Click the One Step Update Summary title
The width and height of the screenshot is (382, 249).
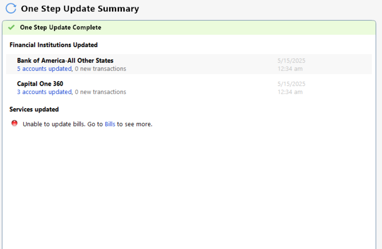coord(80,9)
